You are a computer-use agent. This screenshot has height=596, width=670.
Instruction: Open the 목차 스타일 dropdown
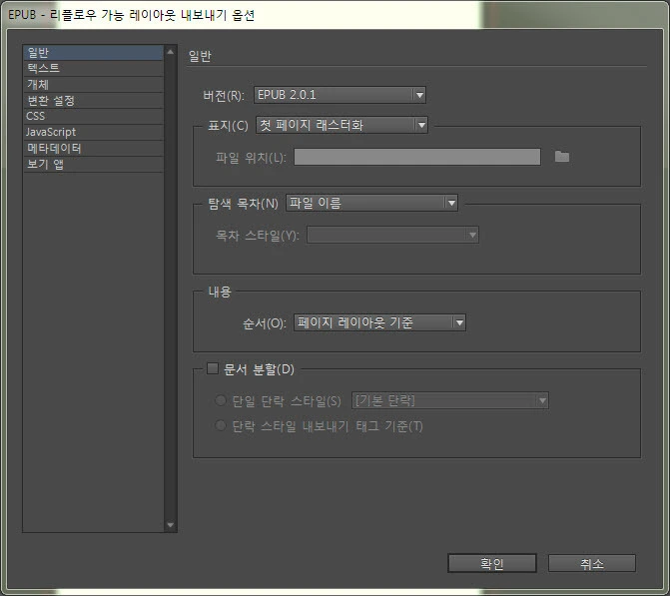pyautogui.click(x=392, y=235)
